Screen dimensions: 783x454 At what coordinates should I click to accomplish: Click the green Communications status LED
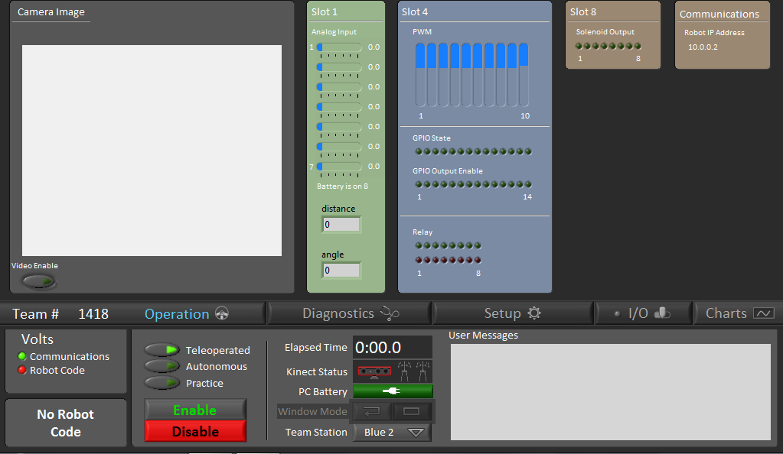pos(22,356)
